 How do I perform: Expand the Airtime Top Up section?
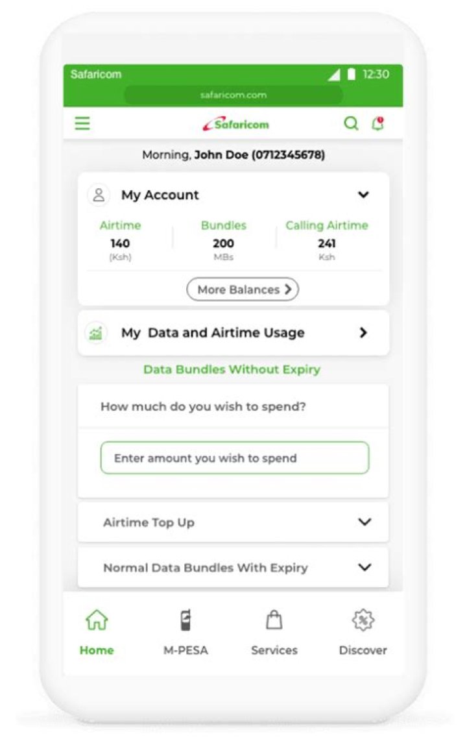click(x=233, y=522)
